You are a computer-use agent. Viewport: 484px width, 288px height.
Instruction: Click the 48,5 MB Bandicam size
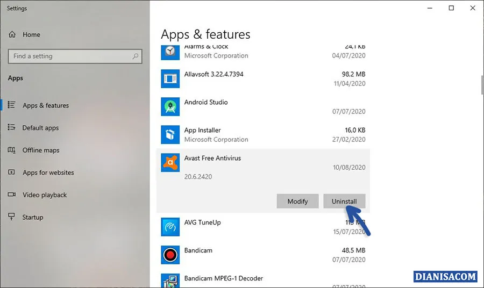(x=353, y=250)
